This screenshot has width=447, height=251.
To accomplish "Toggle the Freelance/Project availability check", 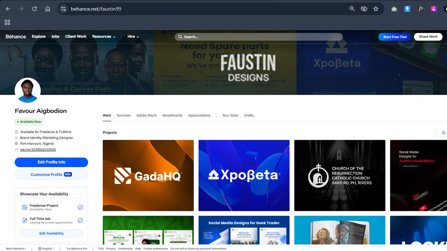I will click(x=80, y=207).
